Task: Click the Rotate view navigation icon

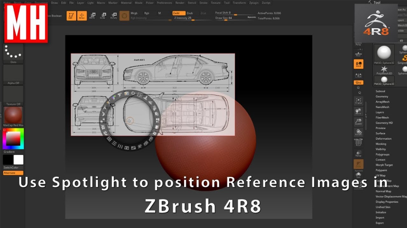Action: pyautogui.click(x=359, y=132)
